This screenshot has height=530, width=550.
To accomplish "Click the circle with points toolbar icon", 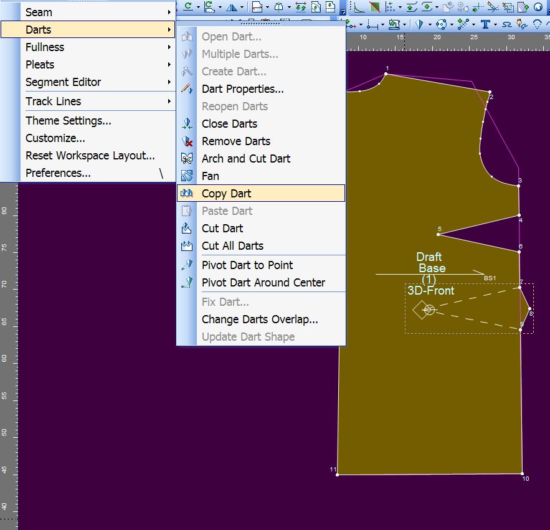I will coord(441,24).
